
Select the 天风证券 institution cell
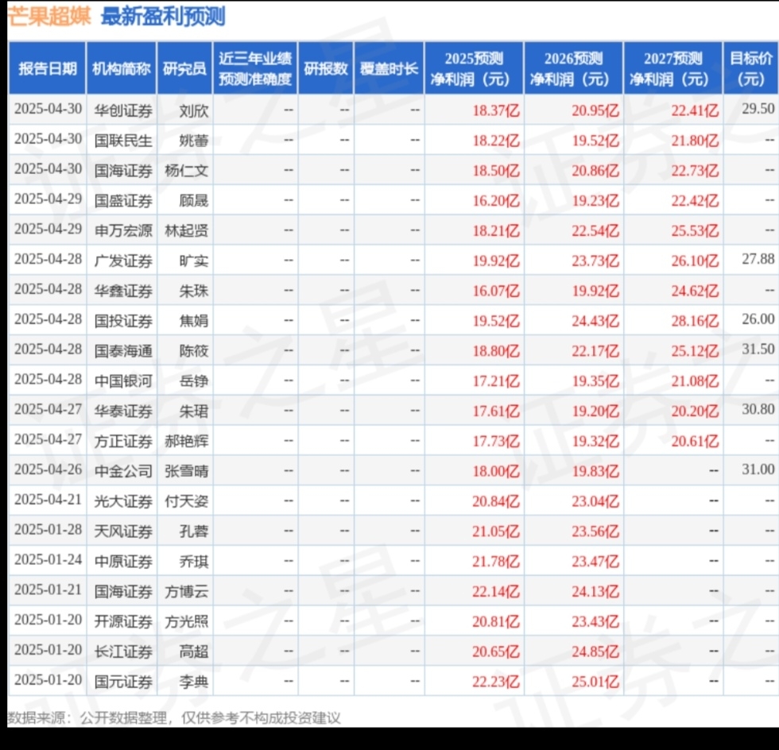point(123,531)
